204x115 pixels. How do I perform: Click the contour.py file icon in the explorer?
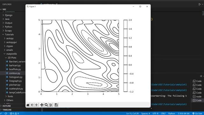(x=7, y=73)
